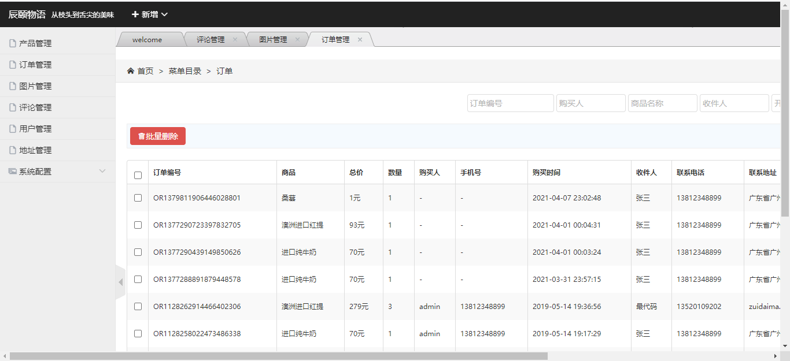Check the box for order OR1379811906446028801

138,198
